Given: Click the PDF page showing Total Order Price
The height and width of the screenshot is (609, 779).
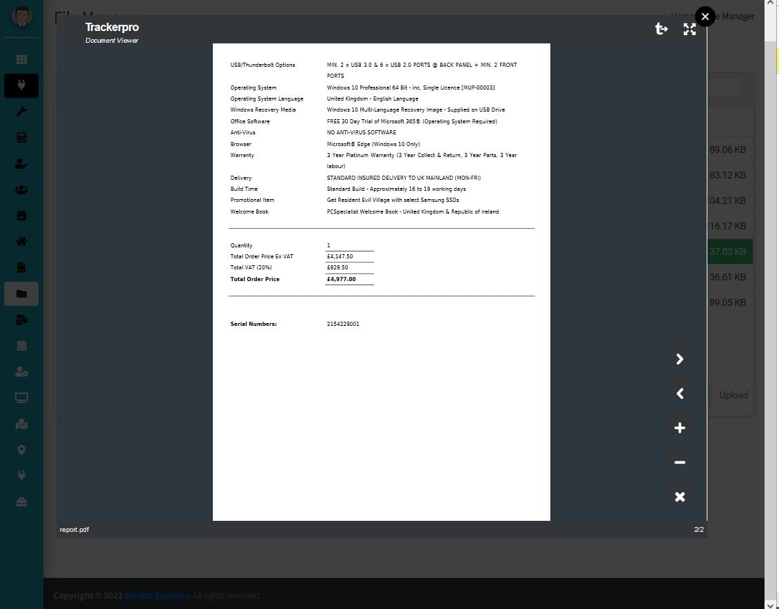Looking at the screenshot, I should [381, 279].
